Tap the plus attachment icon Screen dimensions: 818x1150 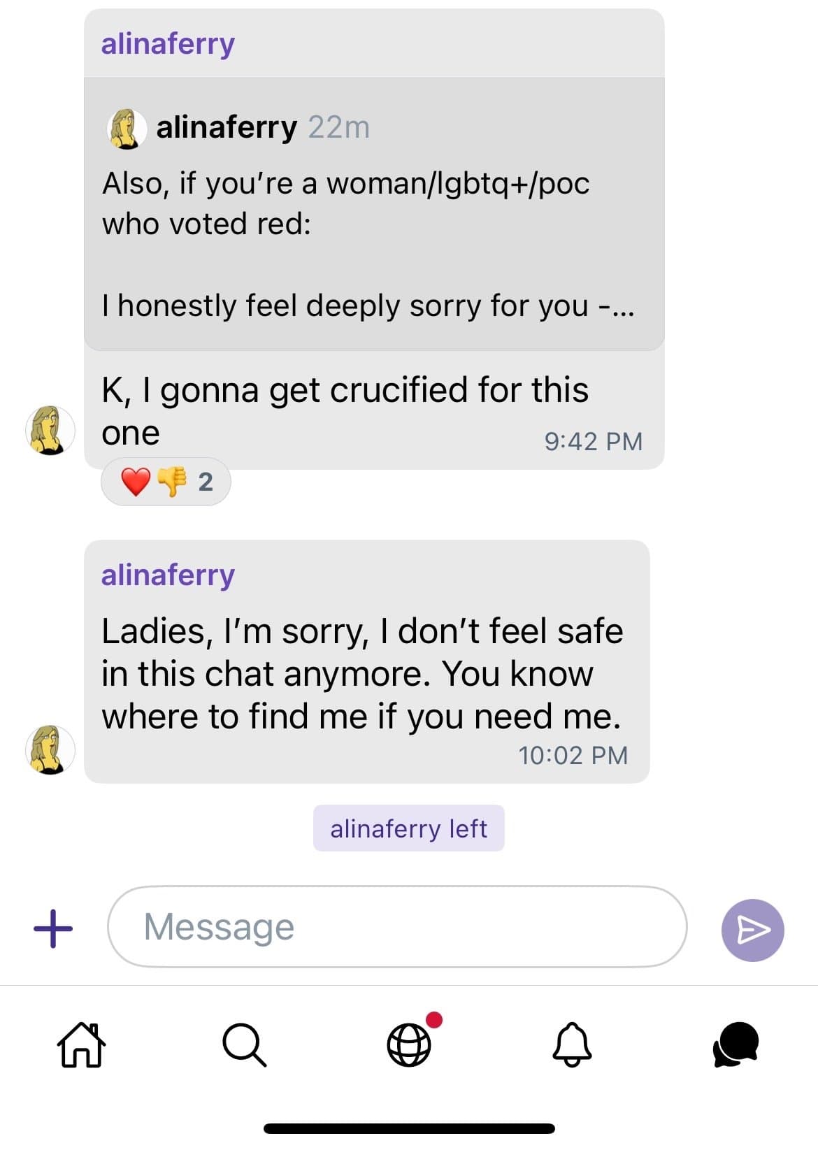(53, 928)
